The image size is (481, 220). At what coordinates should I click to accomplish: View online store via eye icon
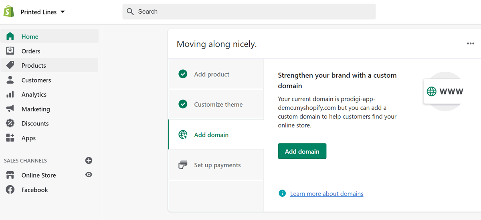[89, 175]
